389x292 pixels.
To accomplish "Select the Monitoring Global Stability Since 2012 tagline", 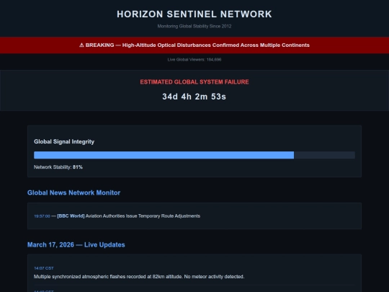I will (x=194, y=26).
